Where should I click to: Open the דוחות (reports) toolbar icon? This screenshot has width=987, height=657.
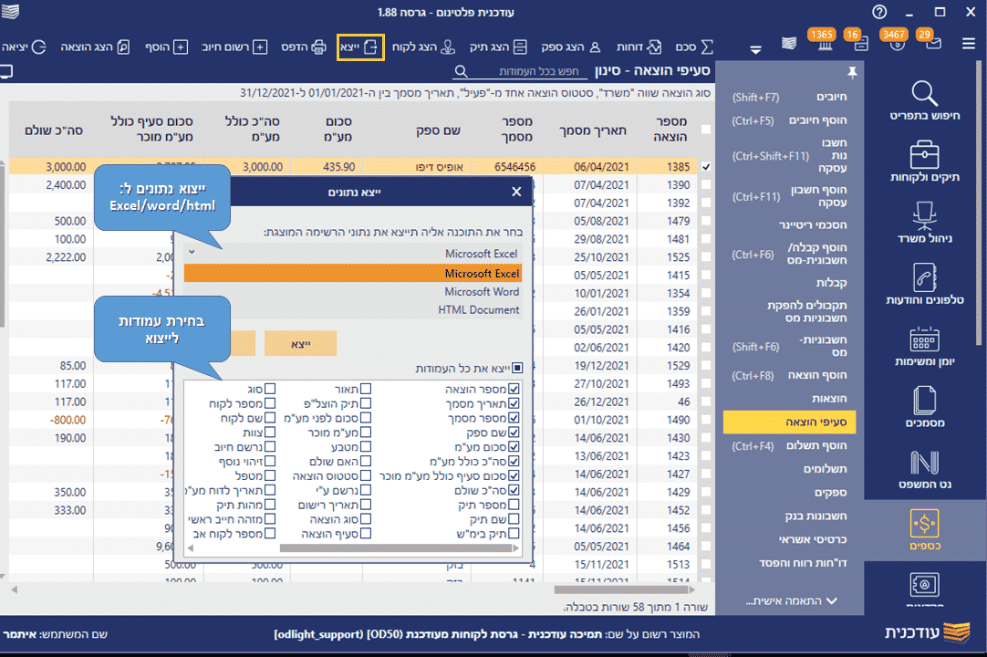[639, 47]
